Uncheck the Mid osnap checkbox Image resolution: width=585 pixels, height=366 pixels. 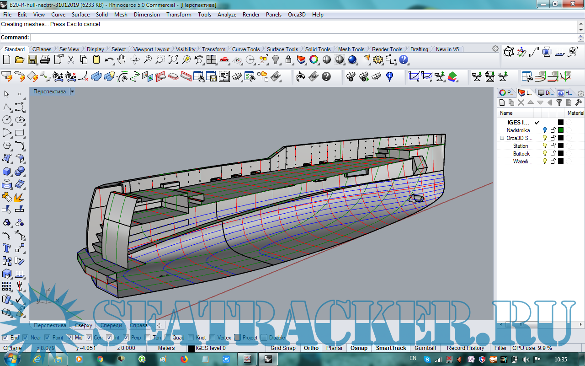point(69,337)
